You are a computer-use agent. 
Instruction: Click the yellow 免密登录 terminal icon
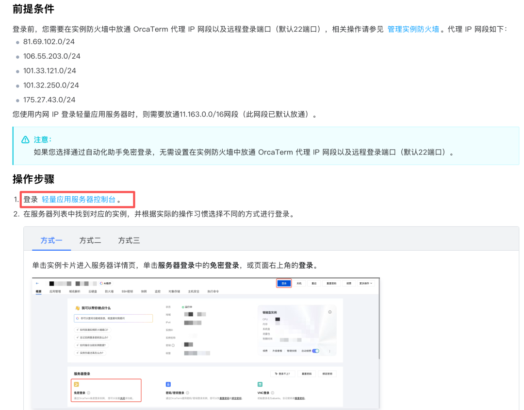tap(76, 384)
